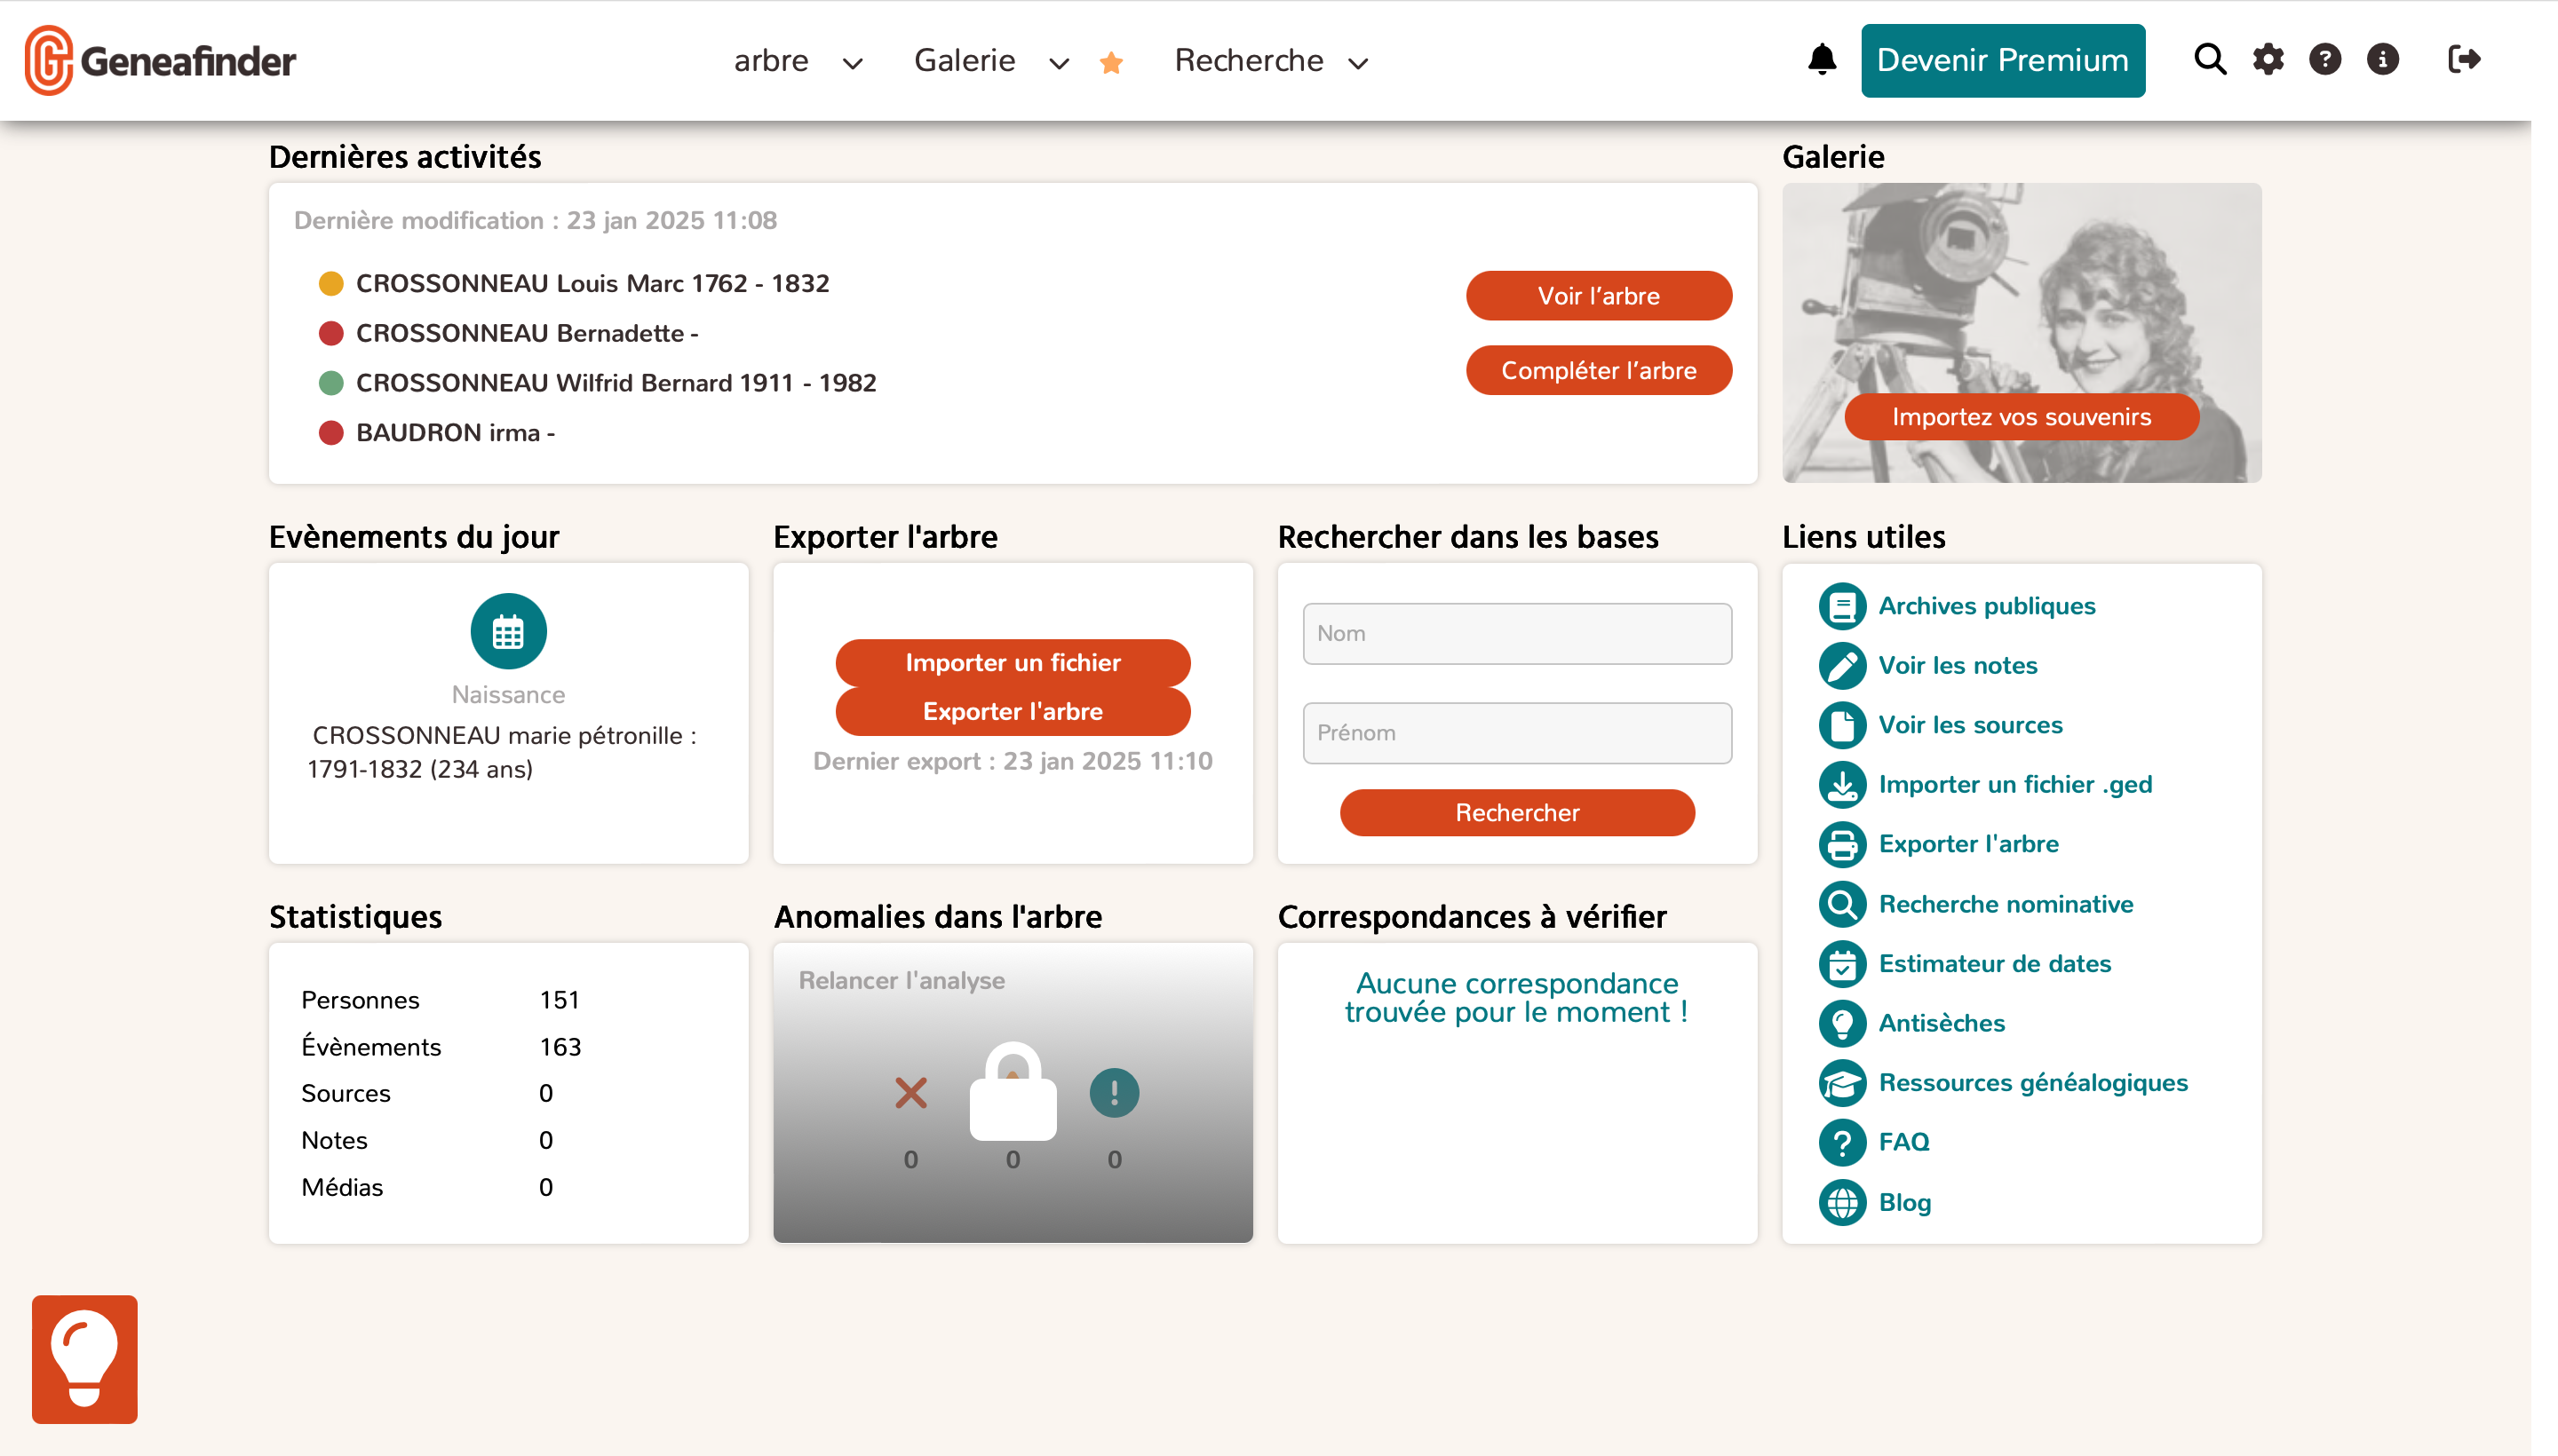Click the calendar icon above Naissance

pos(508,631)
